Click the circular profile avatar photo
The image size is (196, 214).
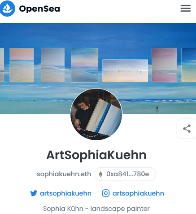pyautogui.click(x=96, y=114)
